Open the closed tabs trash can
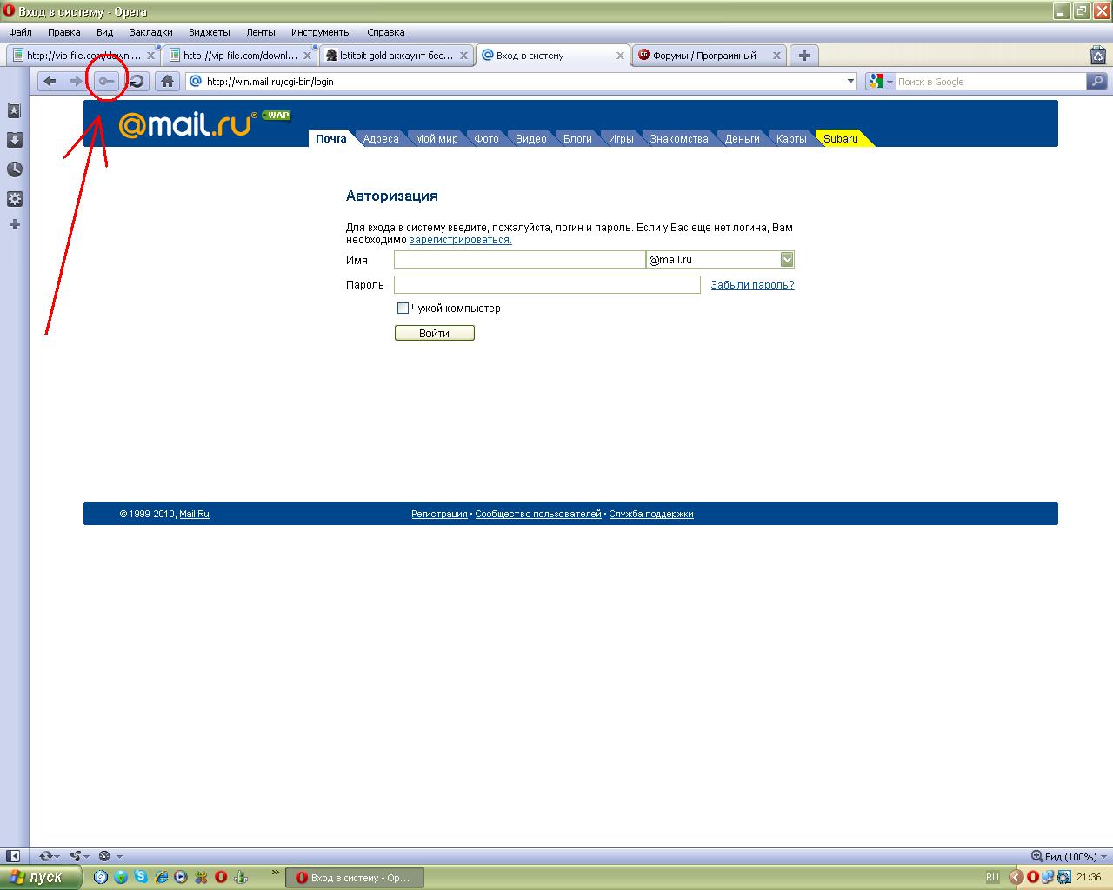1113x890 pixels. click(1097, 55)
